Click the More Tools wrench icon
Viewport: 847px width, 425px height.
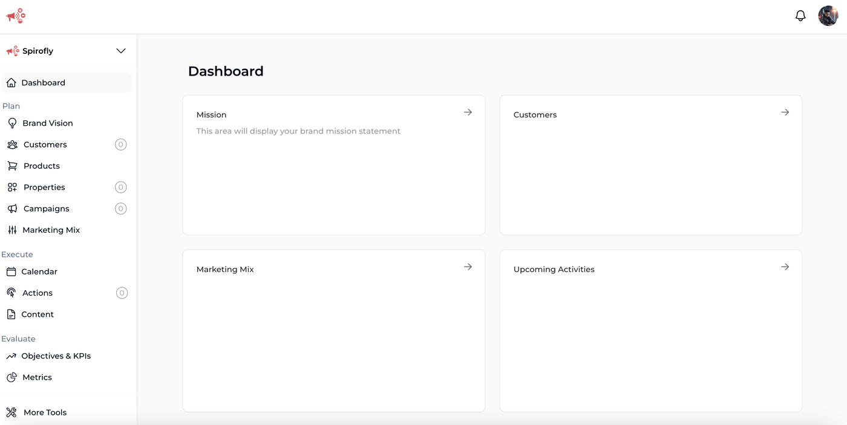pyautogui.click(x=11, y=412)
